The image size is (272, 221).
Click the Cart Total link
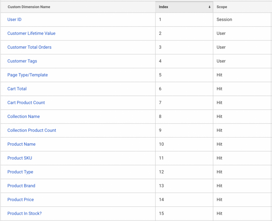pos(17,89)
